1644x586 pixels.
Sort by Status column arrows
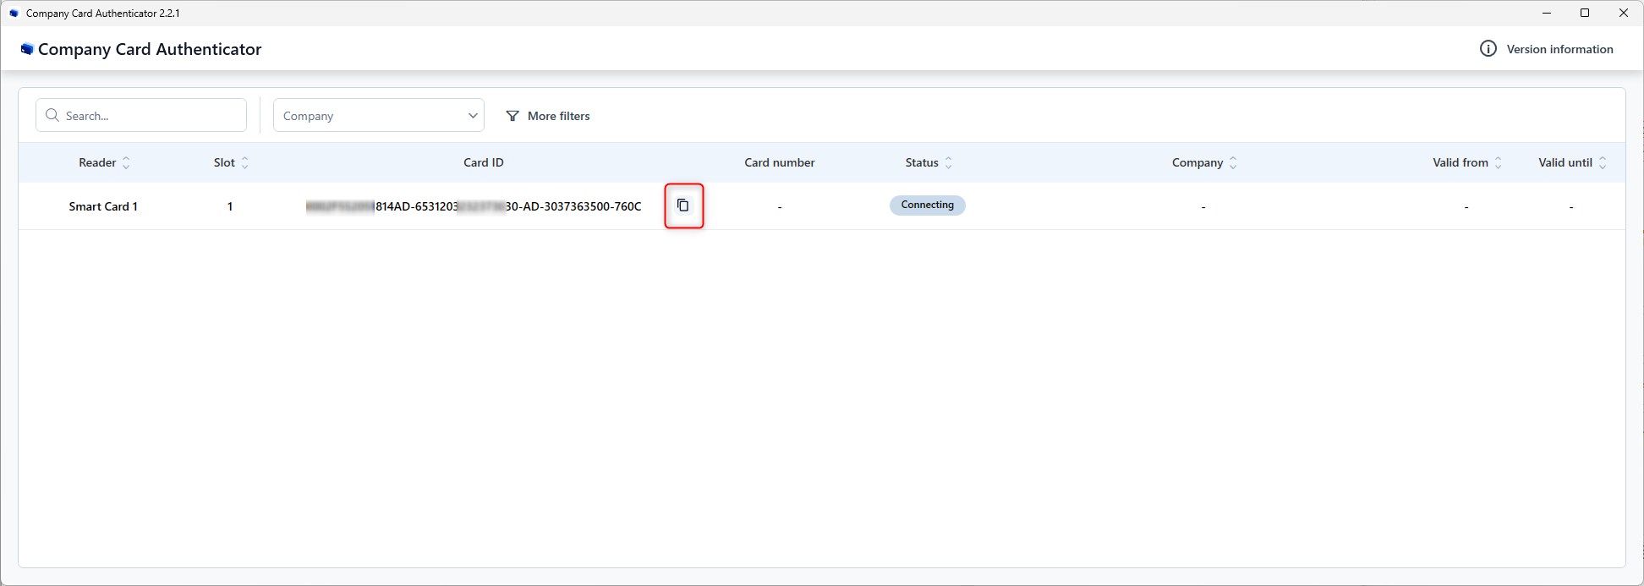click(x=948, y=162)
